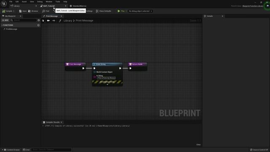Screen dimensions: 270x152
Task: Click Return Node execution input pin
Action: pyautogui.click(x=130, y=68)
